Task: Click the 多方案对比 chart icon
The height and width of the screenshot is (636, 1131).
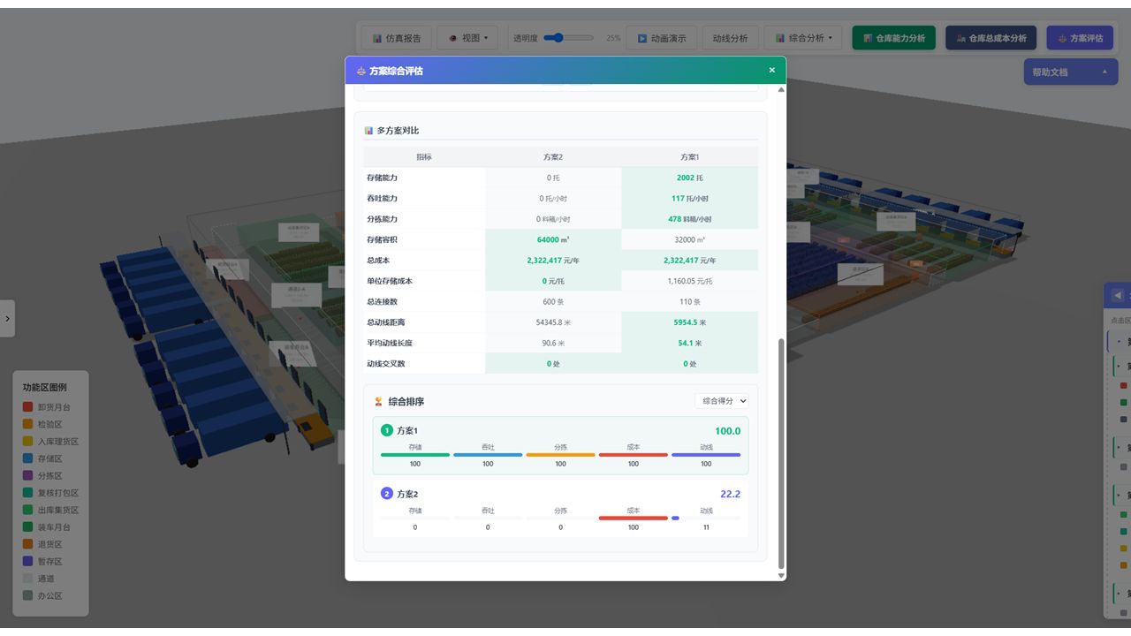Action: point(368,131)
